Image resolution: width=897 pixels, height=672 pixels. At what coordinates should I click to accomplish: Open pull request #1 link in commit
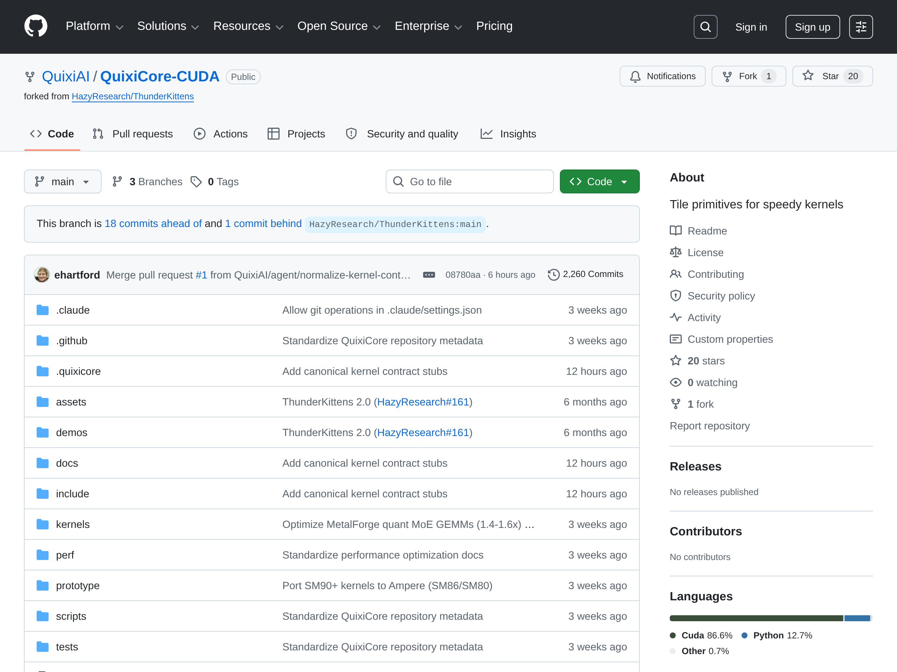click(x=201, y=275)
